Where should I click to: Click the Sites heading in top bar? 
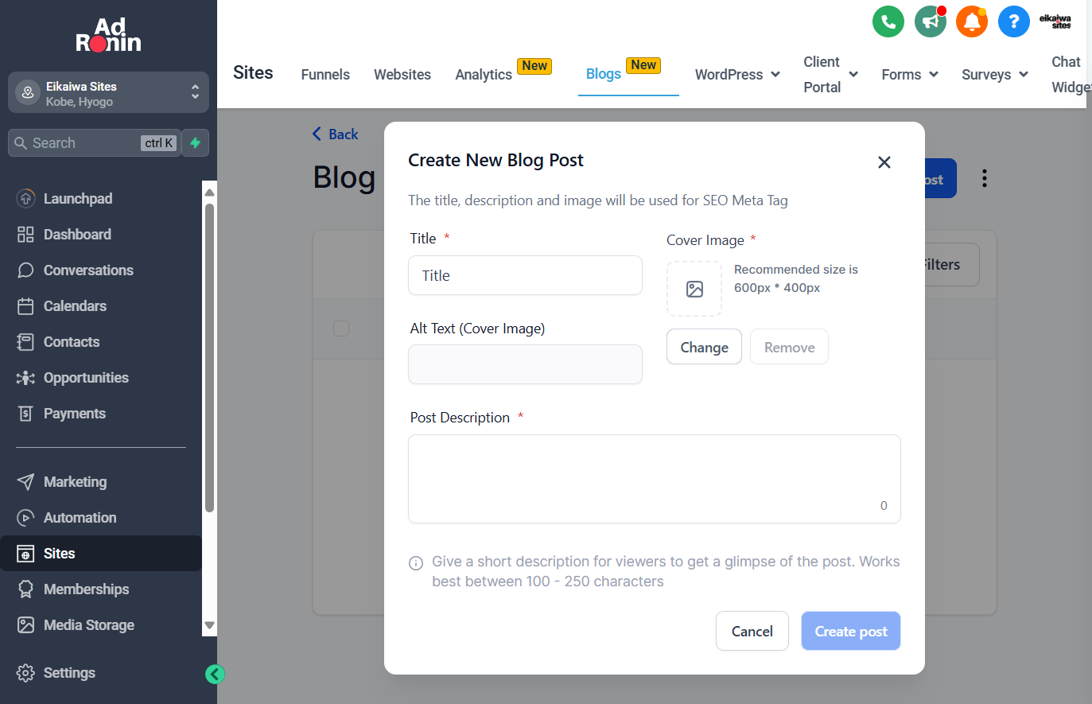point(253,72)
